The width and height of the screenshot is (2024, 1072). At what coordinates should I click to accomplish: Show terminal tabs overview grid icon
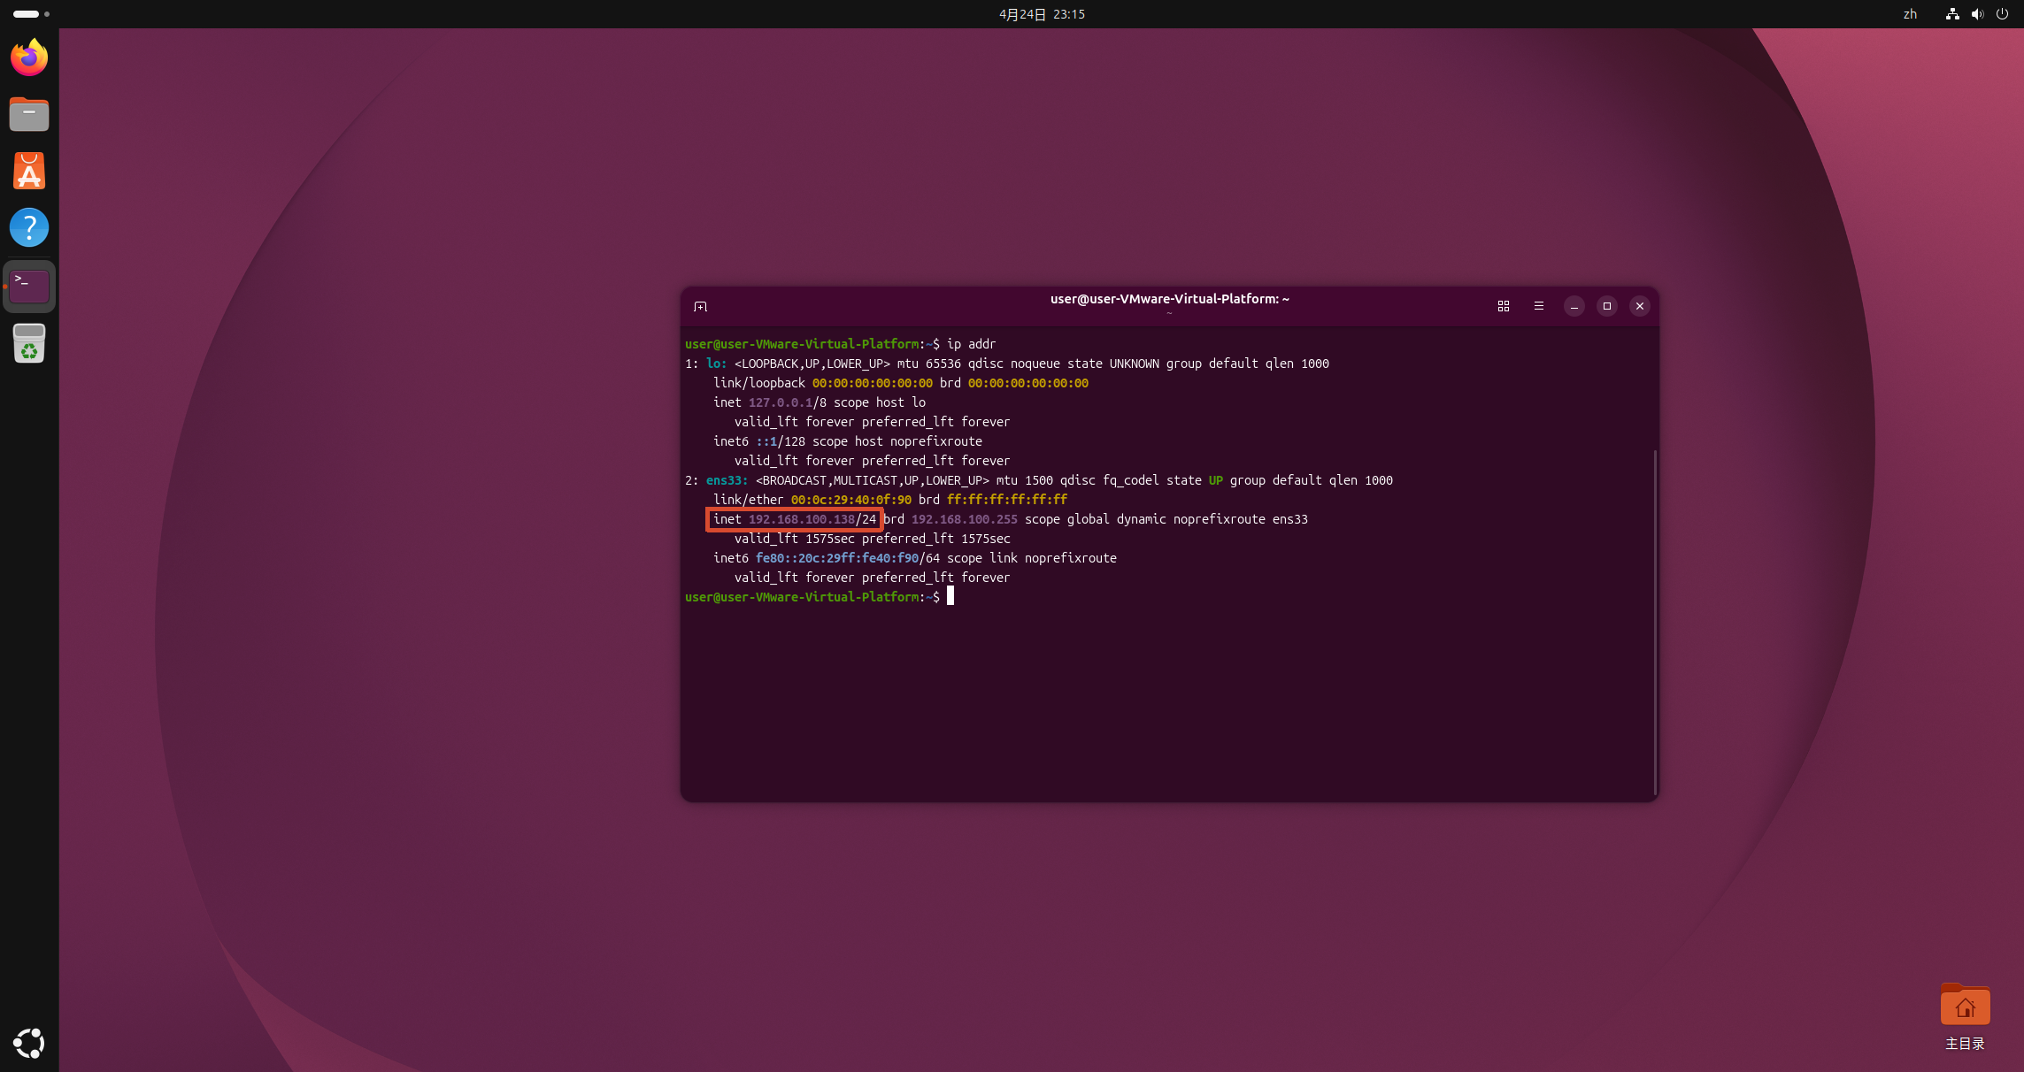point(1503,306)
